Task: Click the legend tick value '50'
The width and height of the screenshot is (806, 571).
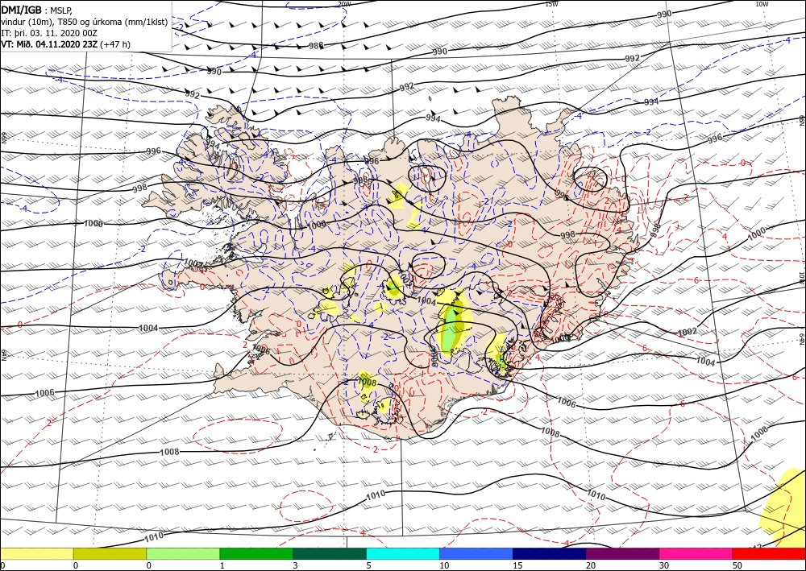Action: 737,565
